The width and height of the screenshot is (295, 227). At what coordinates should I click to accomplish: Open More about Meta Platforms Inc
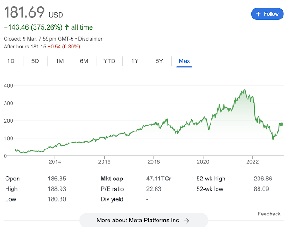(x=143, y=221)
